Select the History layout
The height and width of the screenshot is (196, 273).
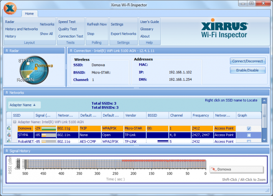10,36
